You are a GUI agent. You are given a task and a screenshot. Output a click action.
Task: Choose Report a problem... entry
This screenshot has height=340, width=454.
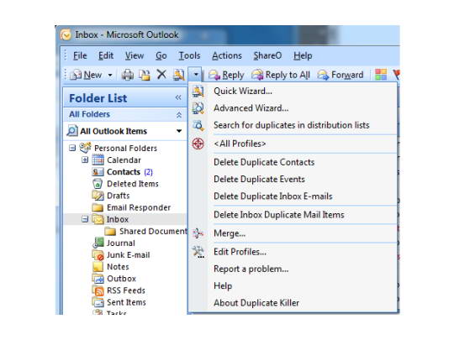[293, 269]
